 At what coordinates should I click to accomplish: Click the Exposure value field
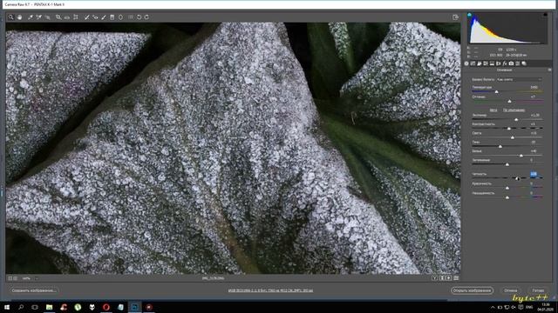coord(534,116)
